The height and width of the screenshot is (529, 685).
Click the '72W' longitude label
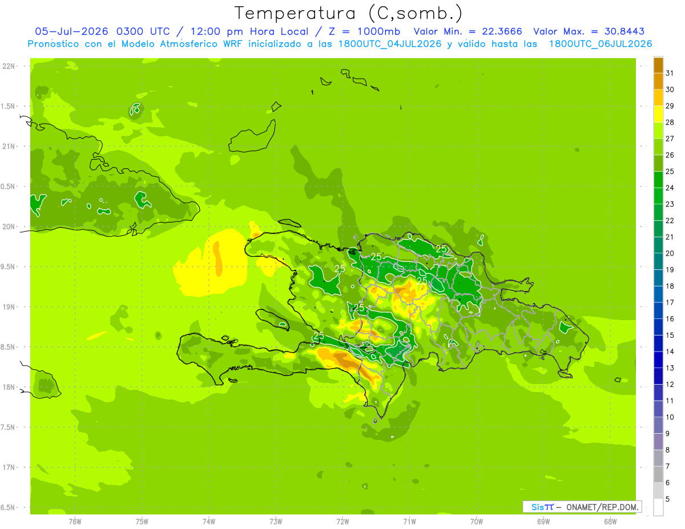[343, 522]
